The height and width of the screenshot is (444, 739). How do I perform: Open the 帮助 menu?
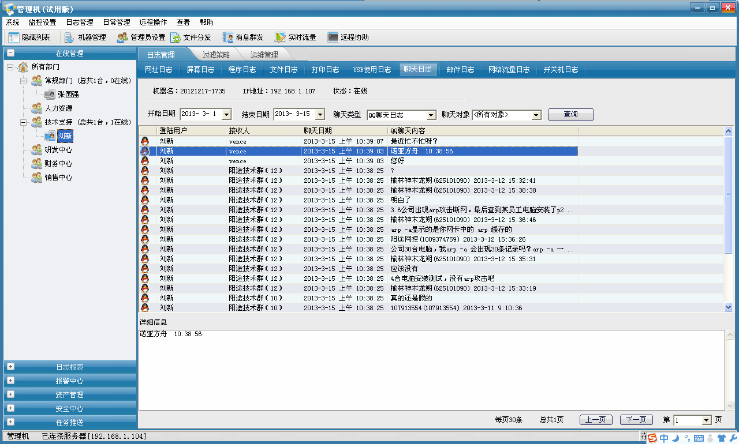tap(206, 22)
